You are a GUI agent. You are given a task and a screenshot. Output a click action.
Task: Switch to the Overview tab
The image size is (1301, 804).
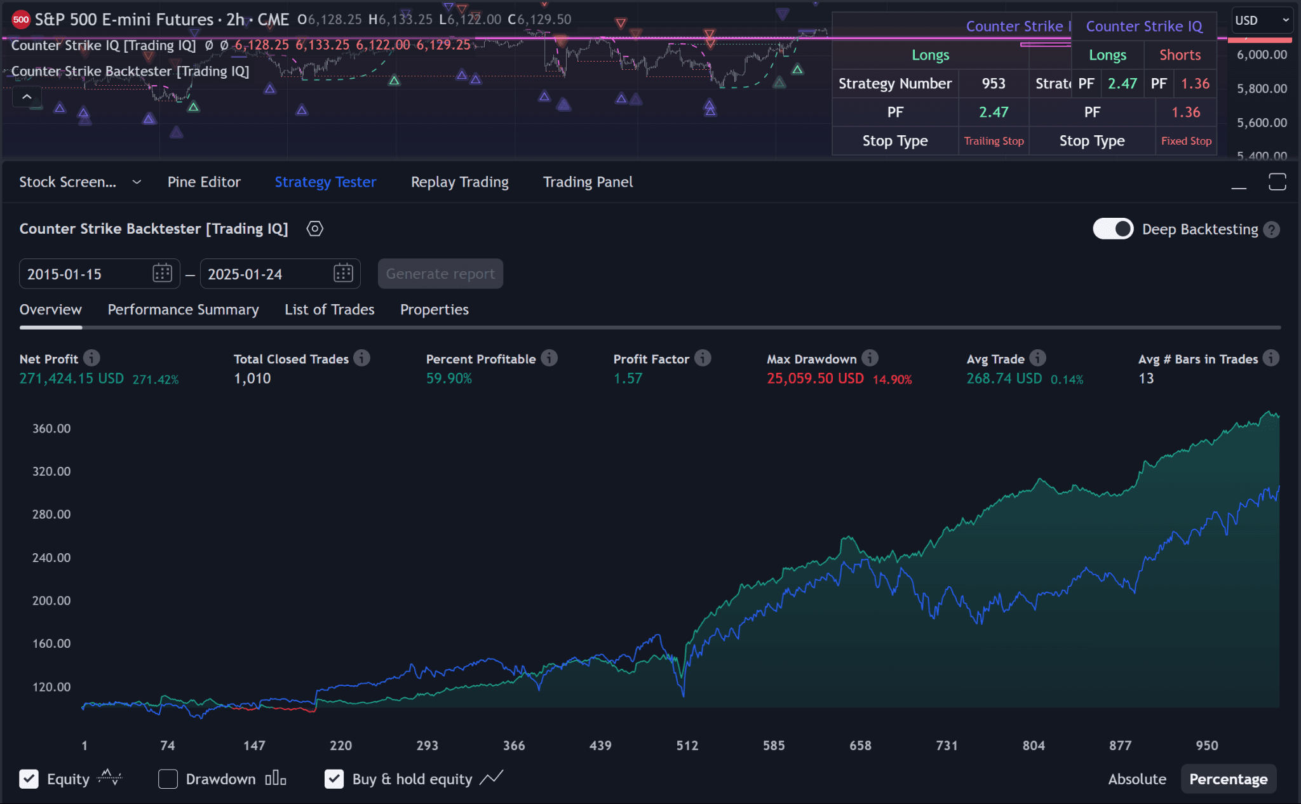click(51, 310)
